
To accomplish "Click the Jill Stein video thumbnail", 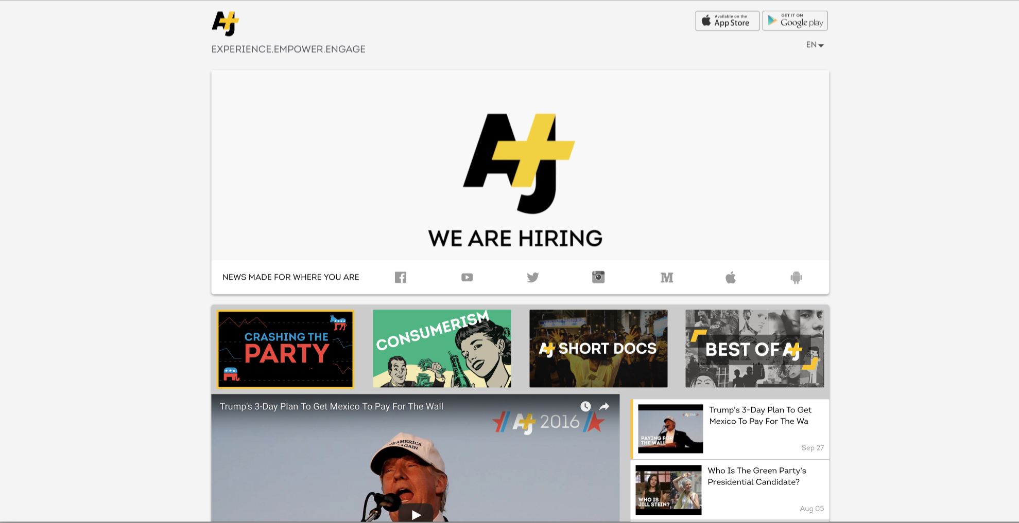I will [668, 490].
